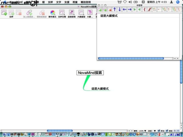Click the delete branch icon in main toolbar
Viewport: 183px width, 137px height.
19,13
